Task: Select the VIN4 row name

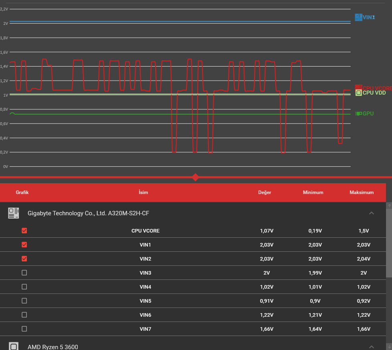Action: point(145,287)
